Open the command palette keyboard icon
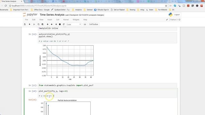 point(85,24)
